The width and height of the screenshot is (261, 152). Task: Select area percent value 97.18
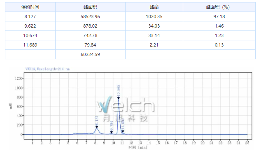coord(219,16)
